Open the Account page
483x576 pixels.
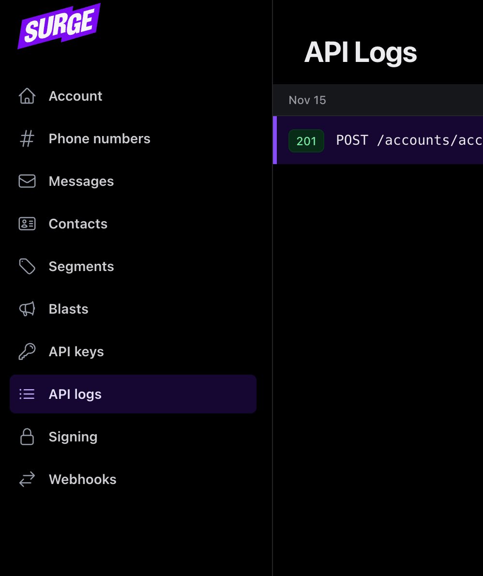[x=133, y=96]
